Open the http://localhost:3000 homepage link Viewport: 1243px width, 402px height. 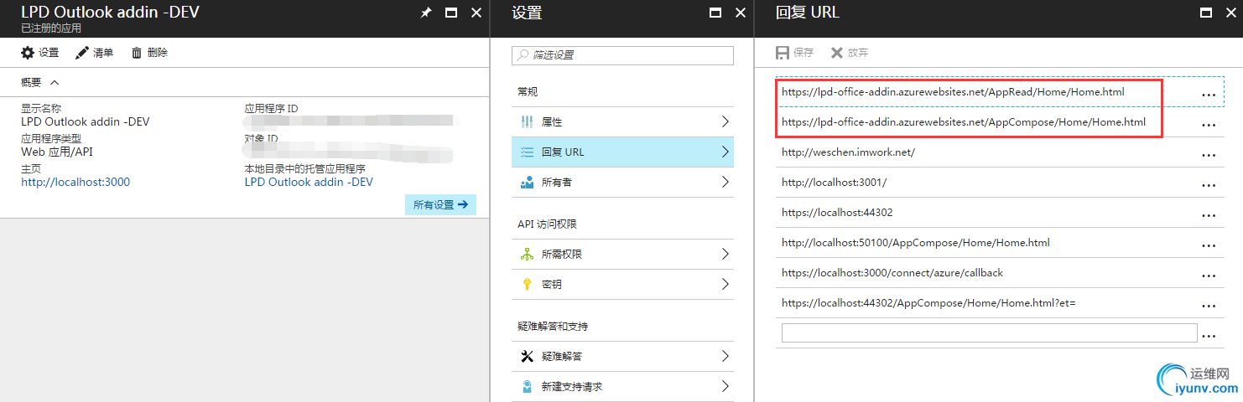[75, 182]
